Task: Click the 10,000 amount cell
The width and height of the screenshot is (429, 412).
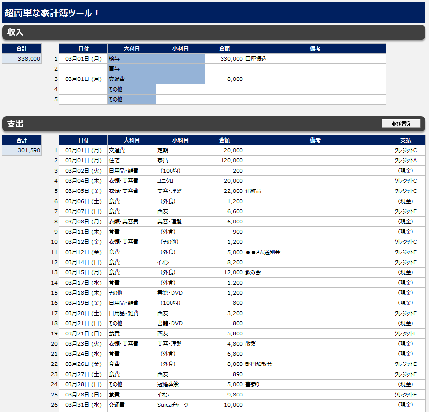Action: click(x=224, y=405)
